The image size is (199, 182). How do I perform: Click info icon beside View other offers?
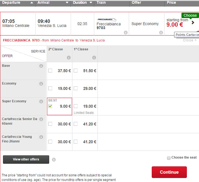click(54, 160)
